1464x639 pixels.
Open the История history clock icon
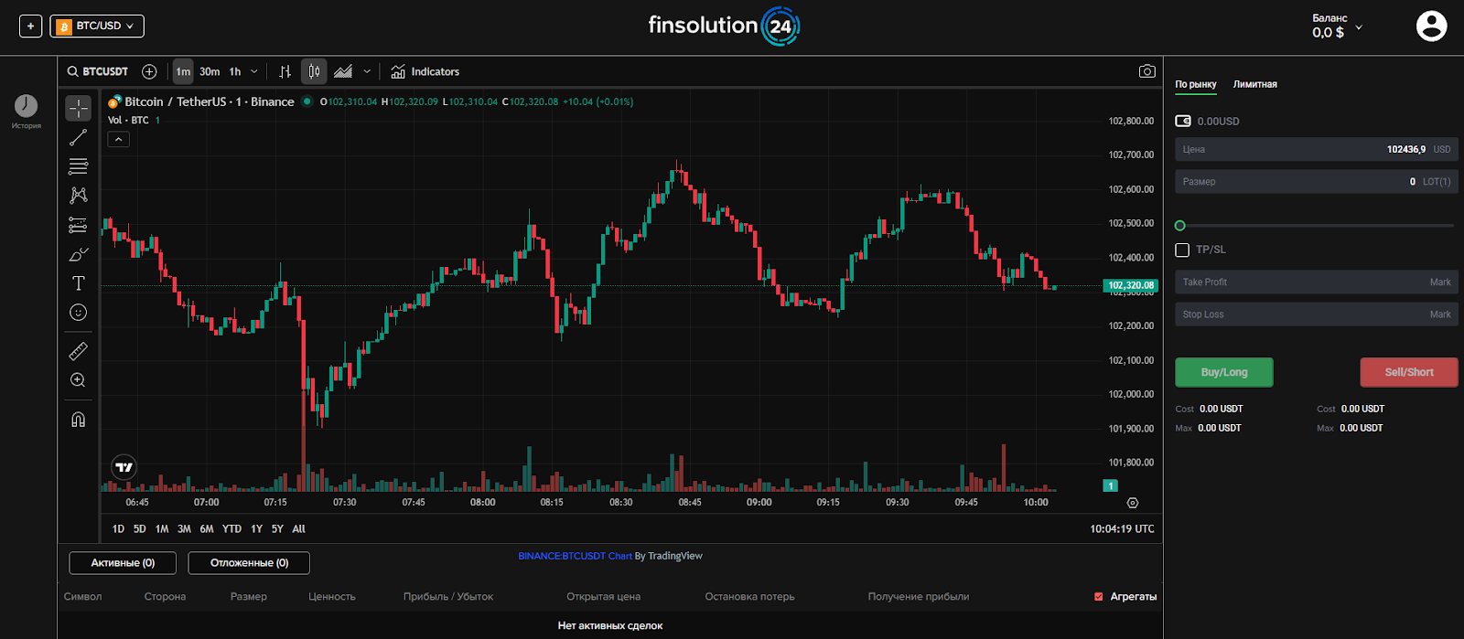[26, 106]
